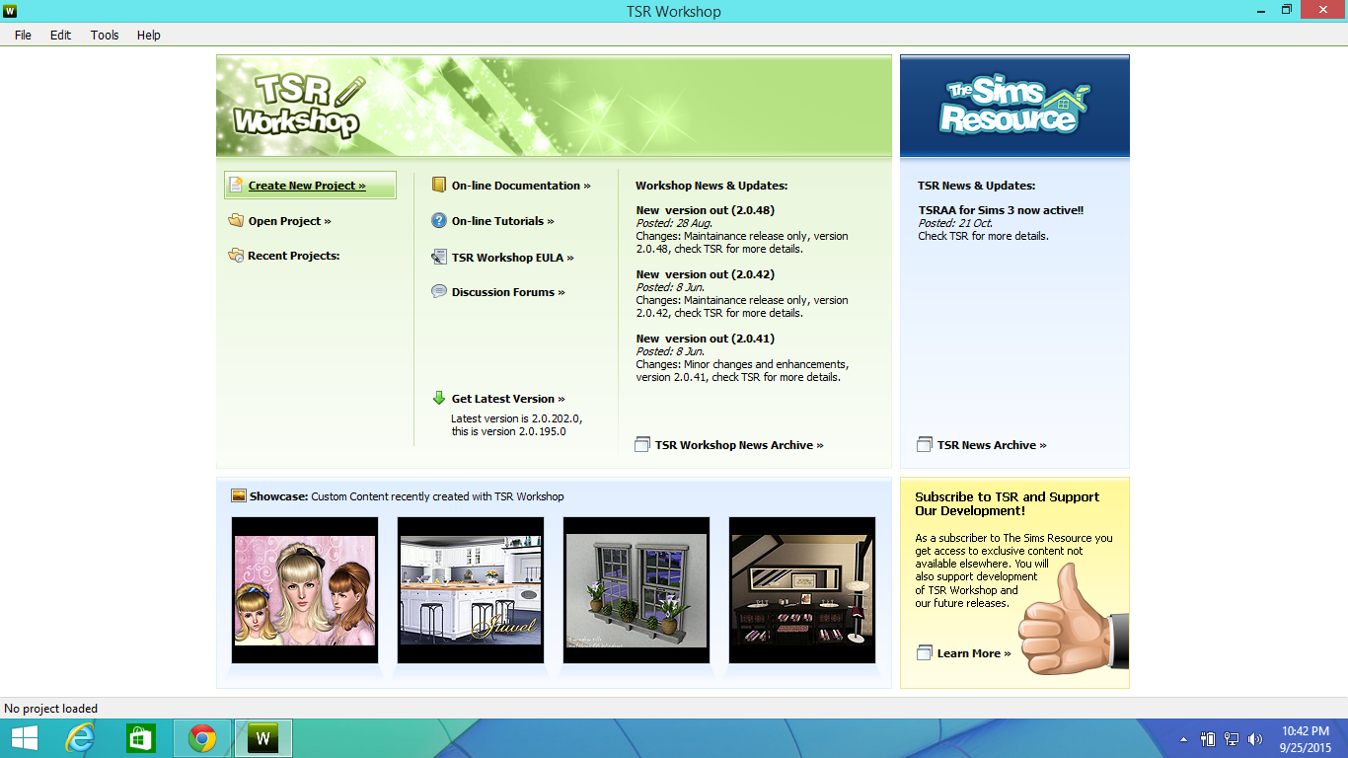Open the clock and date in taskbar
Viewport: 1348px width, 758px height.
(x=1306, y=739)
